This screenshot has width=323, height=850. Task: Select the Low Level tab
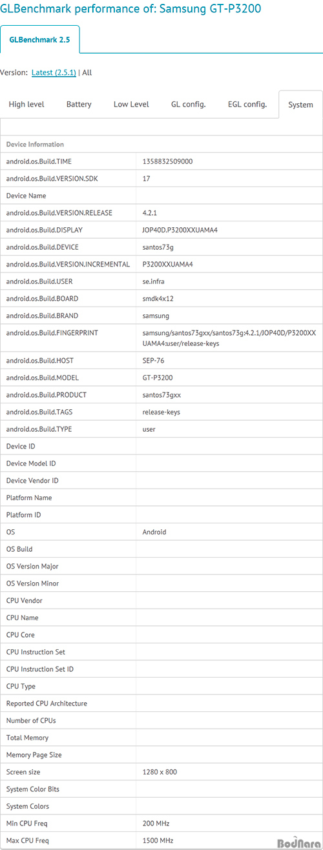(x=131, y=105)
